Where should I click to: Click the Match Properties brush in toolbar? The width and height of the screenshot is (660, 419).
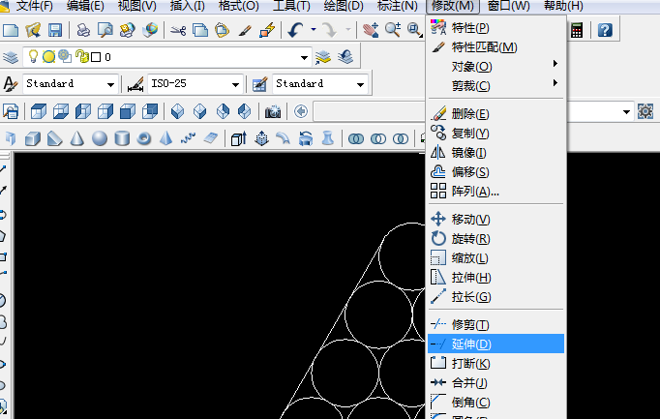pos(245,30)
